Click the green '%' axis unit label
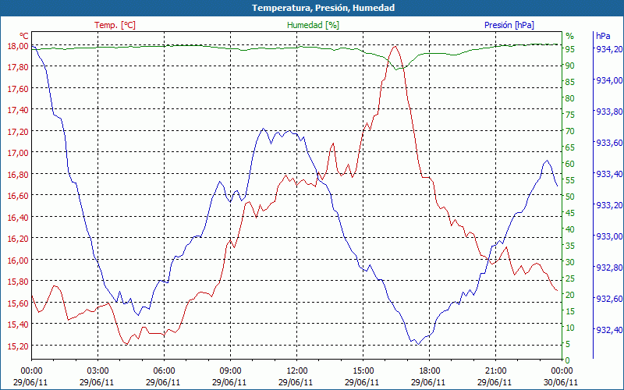The image size is (624, 390). (x=570, y=36)
